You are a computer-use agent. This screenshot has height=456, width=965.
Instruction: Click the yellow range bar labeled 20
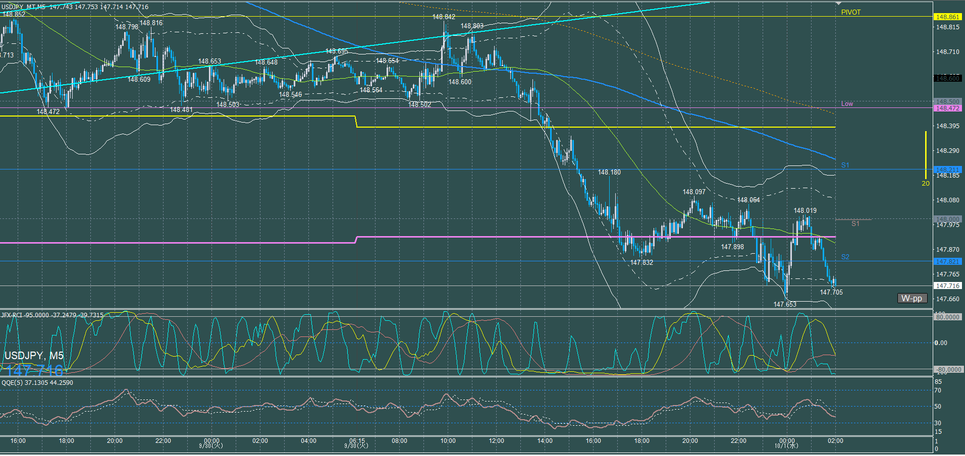tap(926, 156)
